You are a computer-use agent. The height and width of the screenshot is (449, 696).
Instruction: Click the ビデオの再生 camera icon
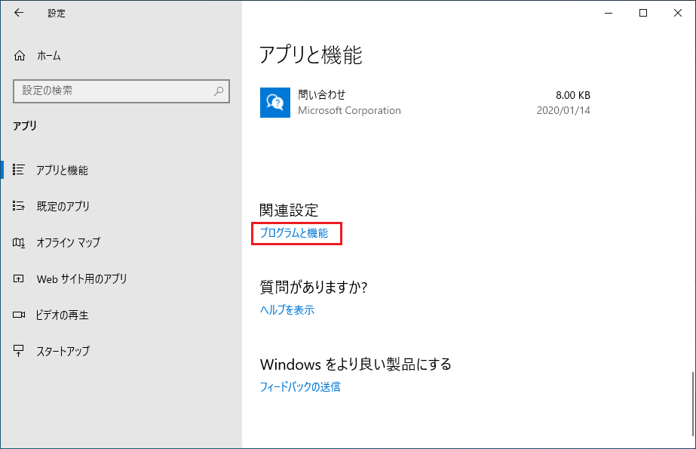pyautogui.click(x=19, y=315)
